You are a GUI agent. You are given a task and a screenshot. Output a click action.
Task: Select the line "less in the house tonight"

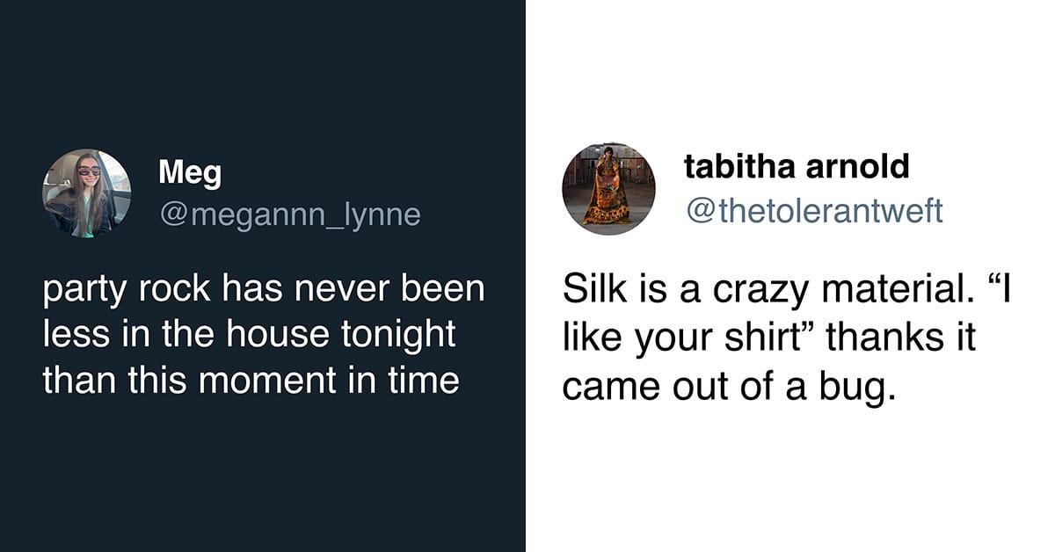click(x=249, y=337)
